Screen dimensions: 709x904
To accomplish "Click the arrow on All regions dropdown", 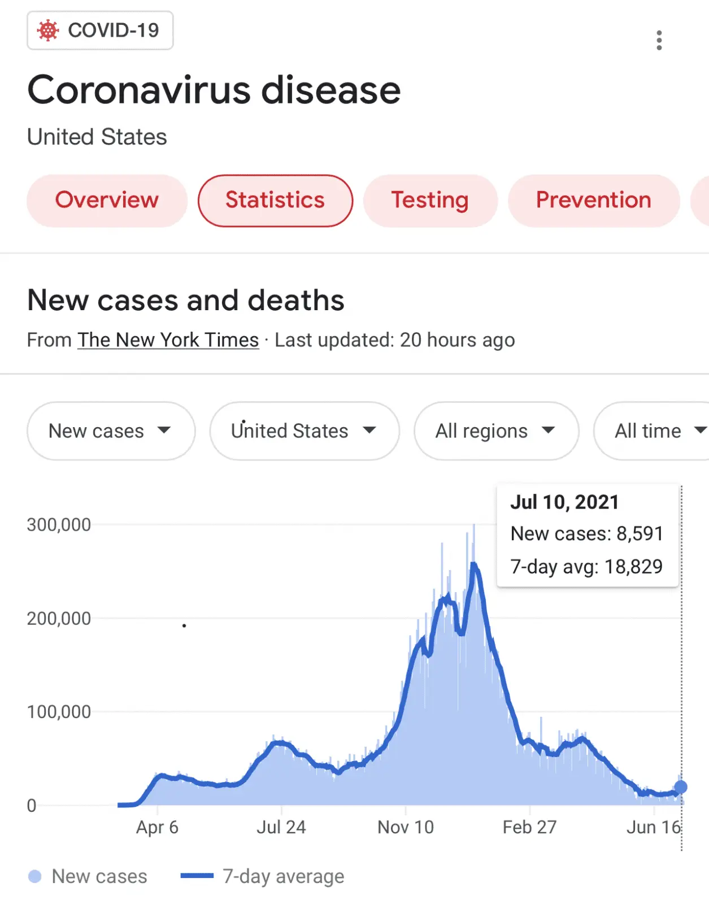I will [548, 431].
